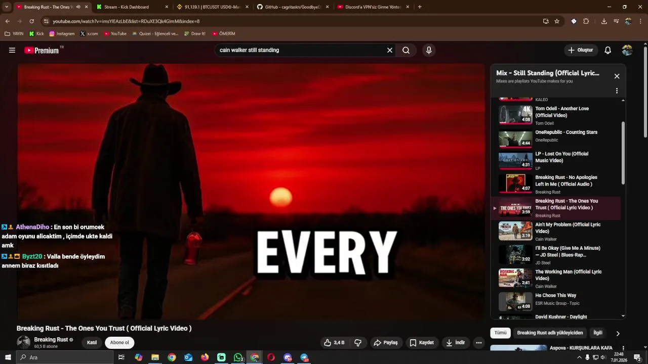
Task: Open the YAYIN bookmarks folder
Action: pyautogui.click(x=14, y=34)
